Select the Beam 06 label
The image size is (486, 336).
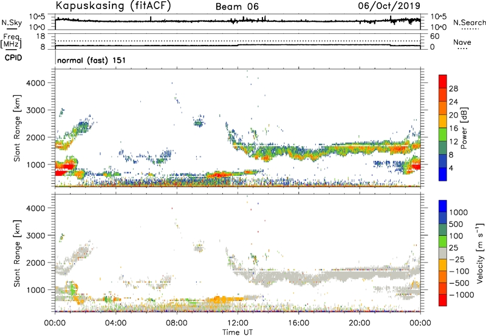(x=237, y=7)
